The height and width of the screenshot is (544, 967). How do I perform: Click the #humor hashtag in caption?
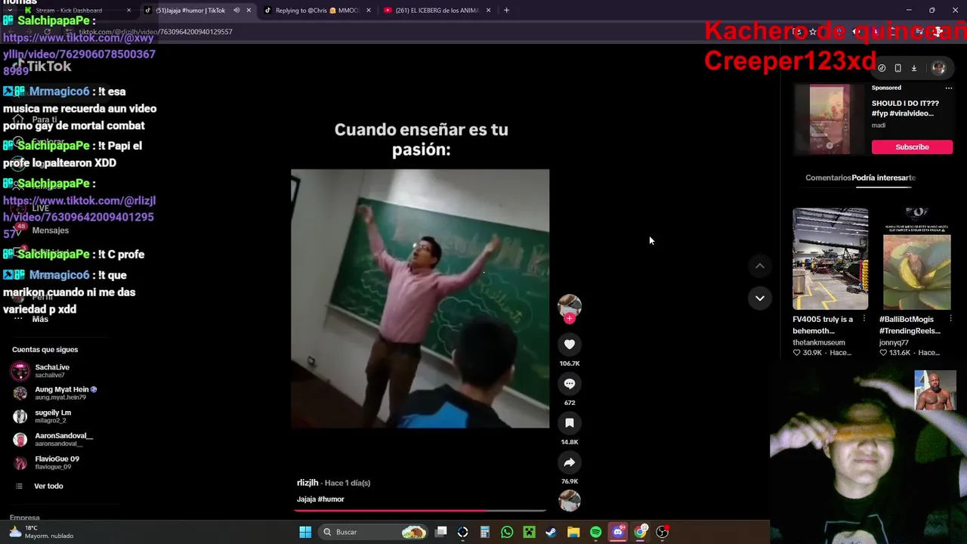332,499
